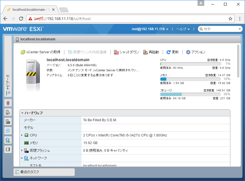Click the メモリ usage progress bar
Viewport: 245px width, 181px height.
click(x=190, y=79)
